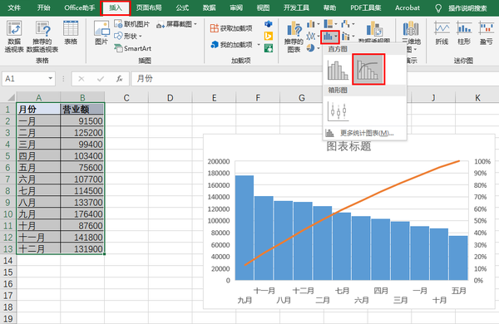Open the line or area chart dropdown
The height and width of the screenshot is (324, 499).
[314, 36]
